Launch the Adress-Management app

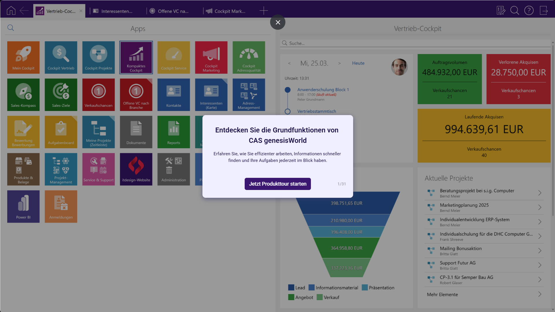coord(249,95)
